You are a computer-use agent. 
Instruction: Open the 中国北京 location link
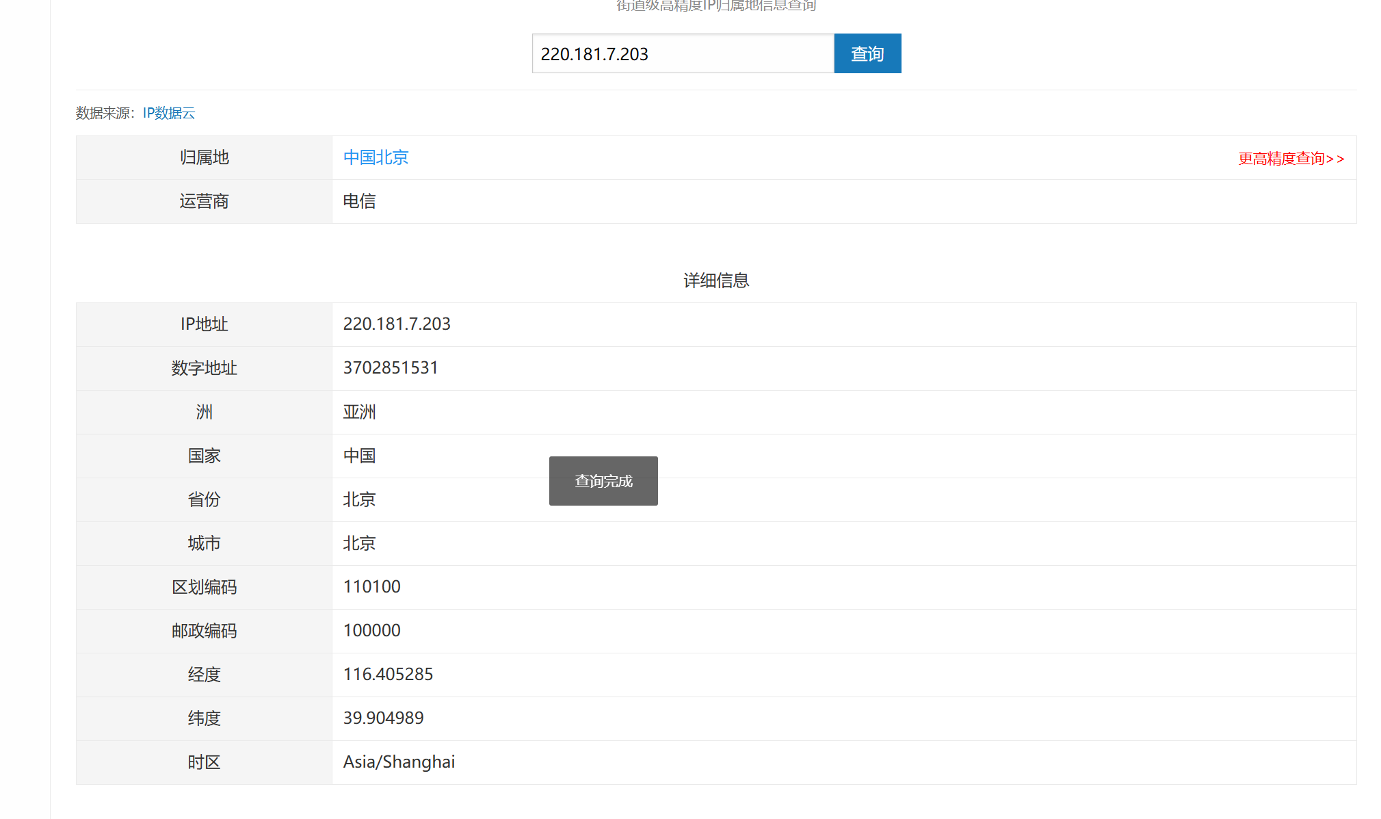tap(376, 157)
